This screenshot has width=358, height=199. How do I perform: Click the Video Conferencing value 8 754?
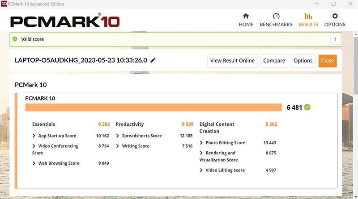[104, 146]
